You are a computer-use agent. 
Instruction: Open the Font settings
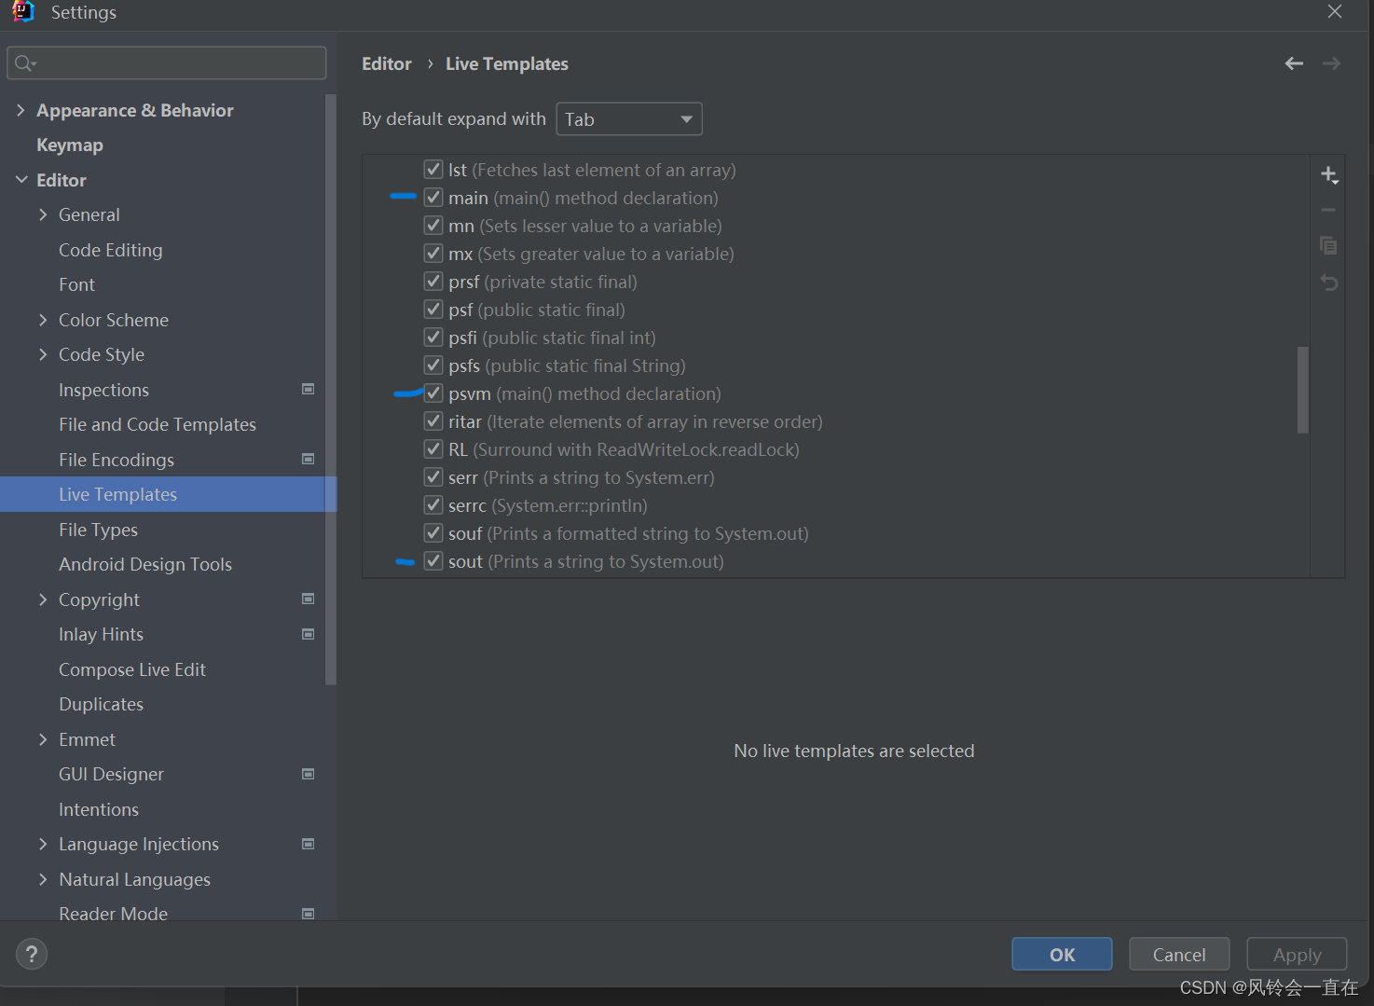76,284
